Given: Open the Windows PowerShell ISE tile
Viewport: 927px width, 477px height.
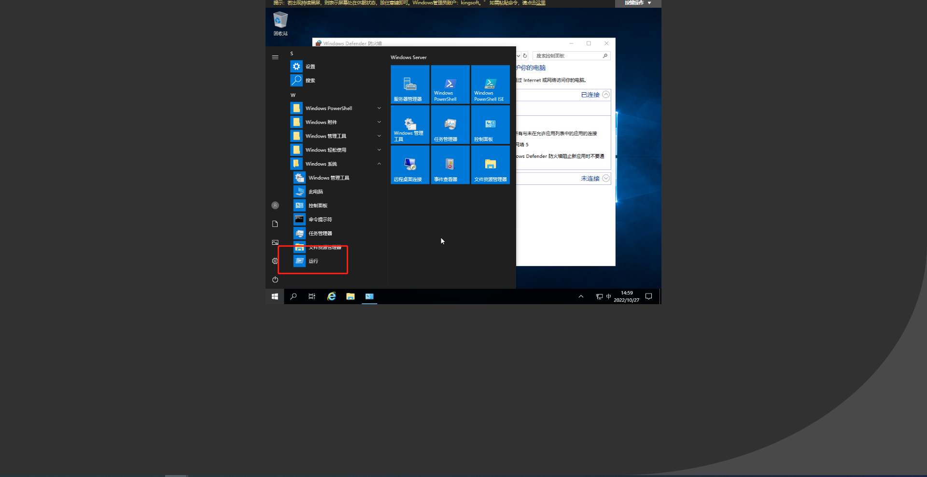Looking at the screenshot, I should point(490,84).
